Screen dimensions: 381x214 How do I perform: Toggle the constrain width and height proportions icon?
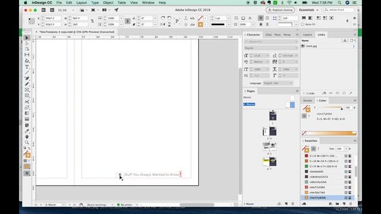pyautogui.click(x=92, y=21)
